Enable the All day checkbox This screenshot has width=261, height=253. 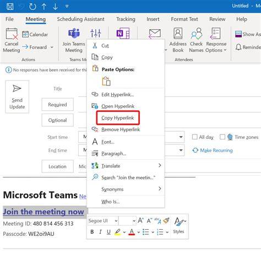click(x=194, y=137)
